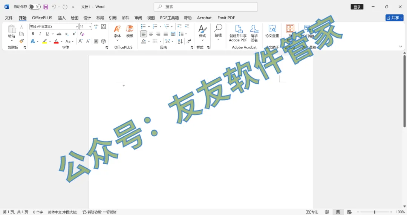Apply strikethrough formatting

click(x=59, y=34)
